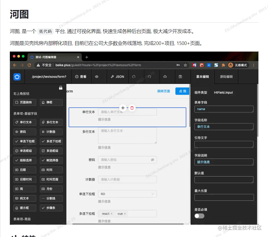The height and width of the screenshot is (237, 268).
Task: Open browser three-dot menu
Action: 254,65
